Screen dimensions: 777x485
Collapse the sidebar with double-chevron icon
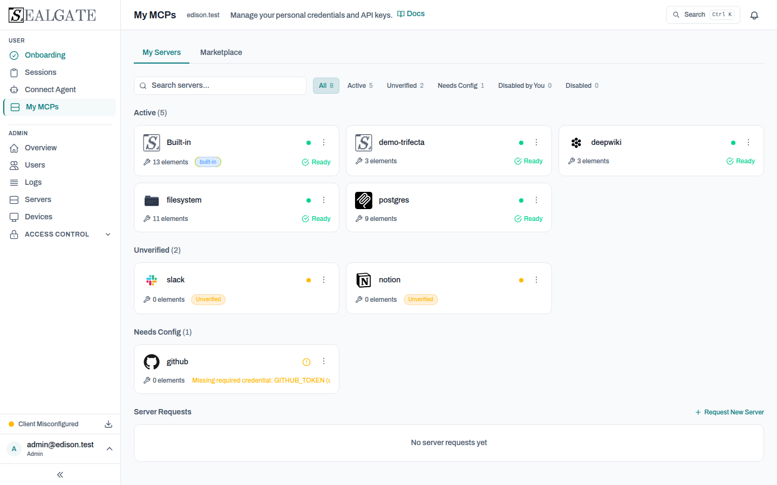pyautogui.click(x=60, y=475)
